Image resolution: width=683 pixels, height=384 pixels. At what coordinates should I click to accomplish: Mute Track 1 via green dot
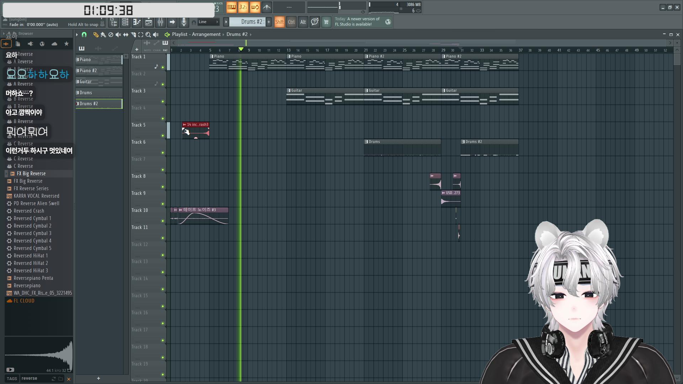point(163,67)
